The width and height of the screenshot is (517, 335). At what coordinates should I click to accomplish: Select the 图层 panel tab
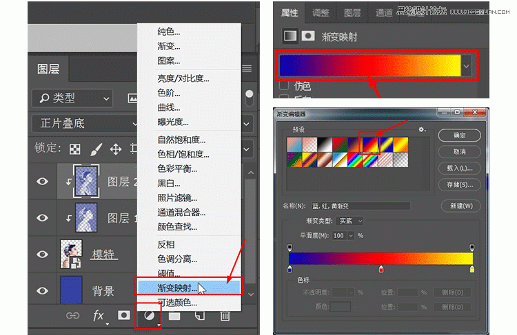click(x=48, y=69)
